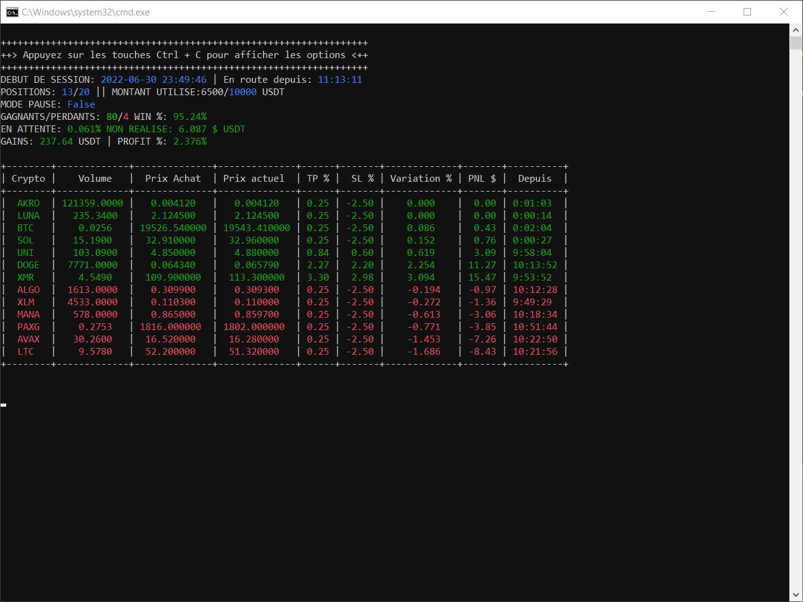The width and height of the screenshot is (803, 602).
Task: Maximize the cmd.exe window
Action: click(747, 12)
